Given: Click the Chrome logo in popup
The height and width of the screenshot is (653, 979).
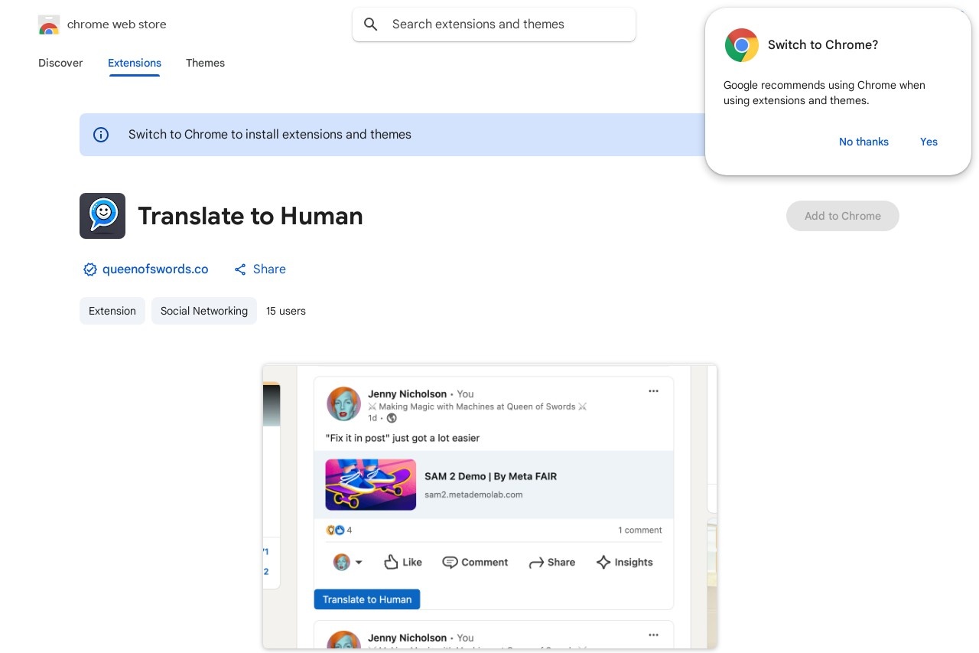Looking at the screenshot, I should point(742,45).
